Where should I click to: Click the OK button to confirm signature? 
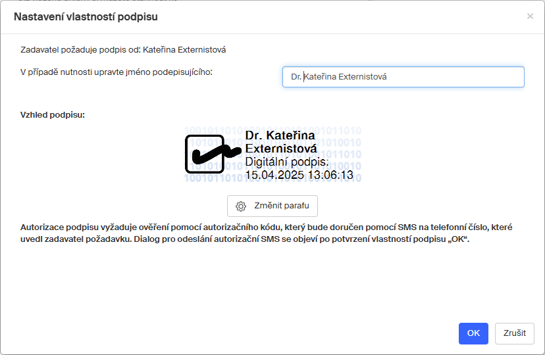coord(473,333)
